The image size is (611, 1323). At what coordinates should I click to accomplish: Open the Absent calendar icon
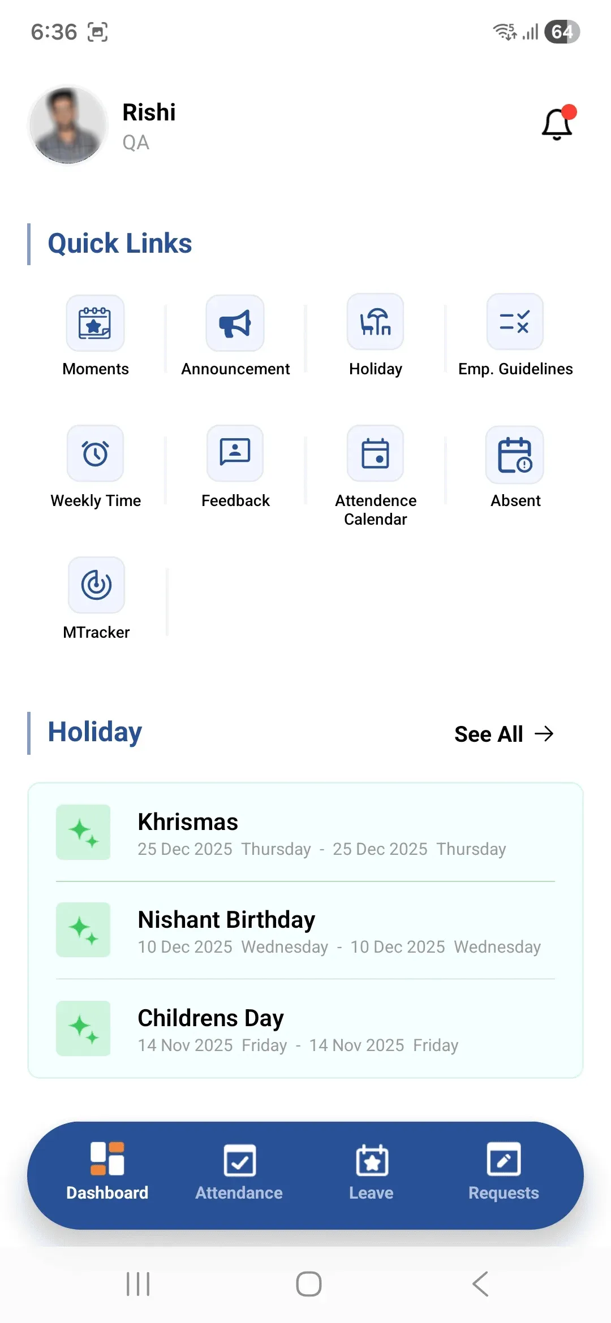(515, 455)
